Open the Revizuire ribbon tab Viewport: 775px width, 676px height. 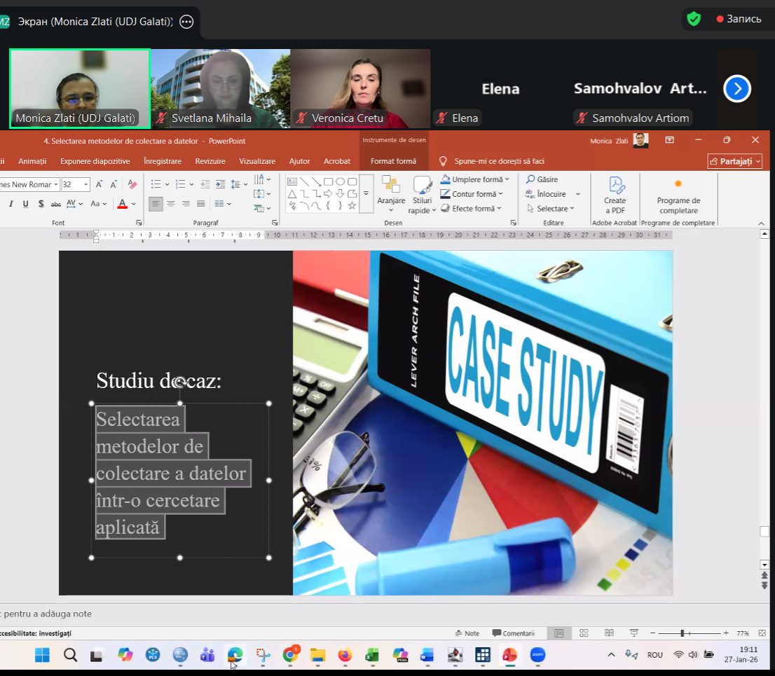210,161
